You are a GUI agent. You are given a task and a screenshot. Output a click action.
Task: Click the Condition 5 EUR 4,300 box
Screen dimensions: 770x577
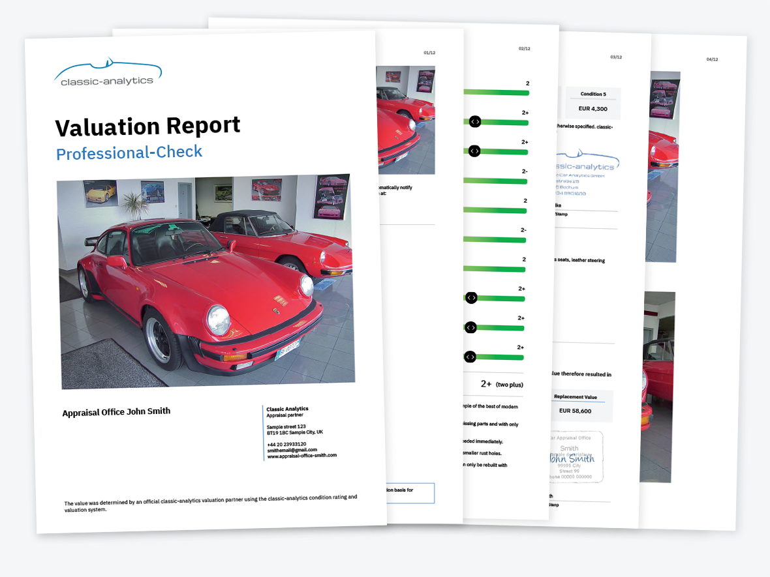593,102
